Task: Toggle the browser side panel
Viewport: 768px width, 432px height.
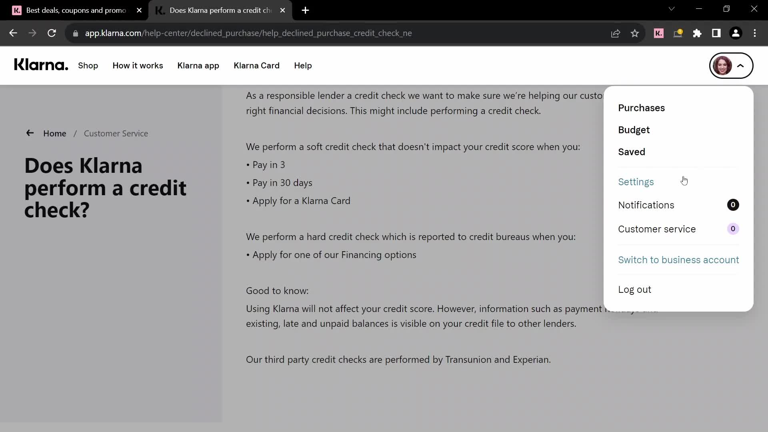Action: [x=716, y=33]
